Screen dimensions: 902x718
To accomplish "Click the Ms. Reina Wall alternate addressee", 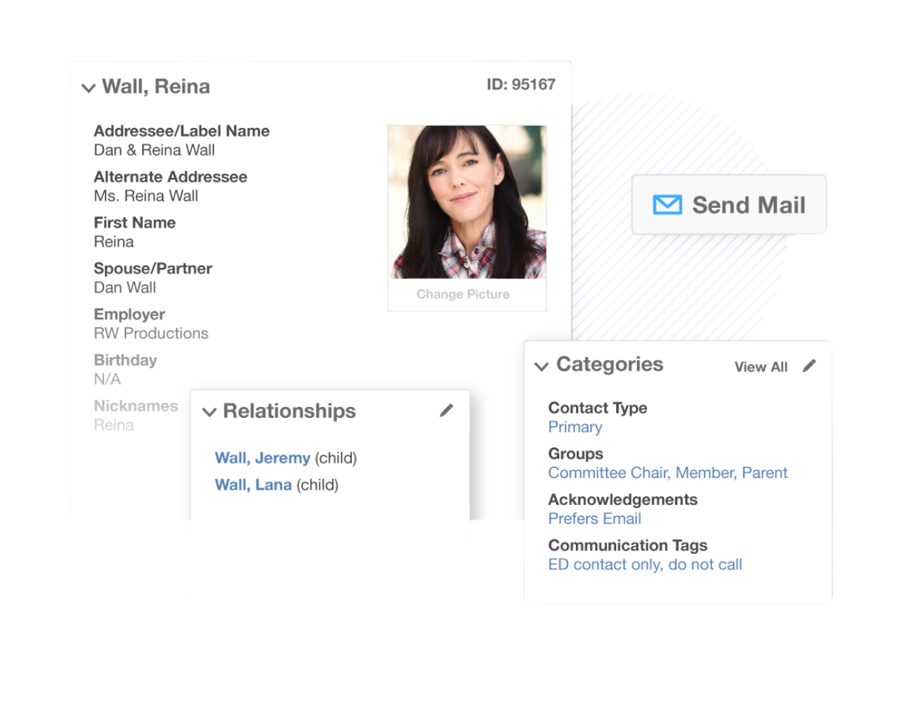I will [x=146, y=196].
